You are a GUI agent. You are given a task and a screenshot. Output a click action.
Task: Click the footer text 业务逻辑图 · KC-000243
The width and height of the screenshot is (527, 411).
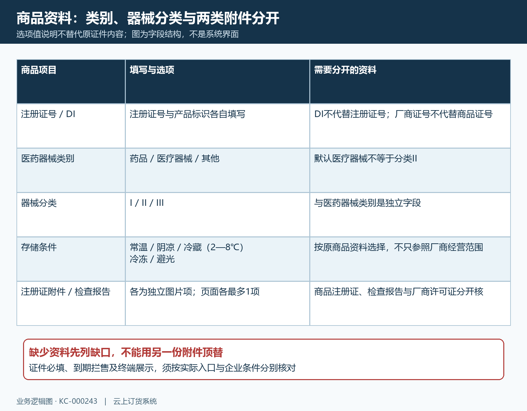click(x=57, y=401)
